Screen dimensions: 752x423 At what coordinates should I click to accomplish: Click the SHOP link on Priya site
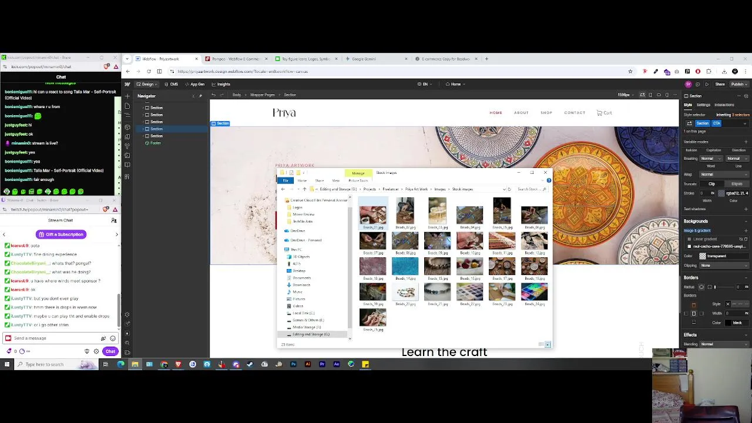point(546,113)
